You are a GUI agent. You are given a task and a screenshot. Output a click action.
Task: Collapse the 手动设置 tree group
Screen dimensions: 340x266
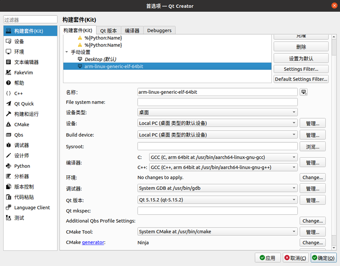click(x=67, y=52)
